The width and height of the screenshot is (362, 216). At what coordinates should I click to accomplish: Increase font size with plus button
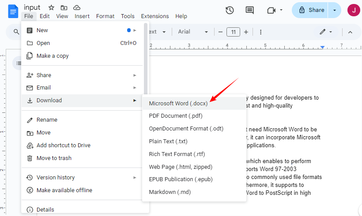(x=246, y=32)
